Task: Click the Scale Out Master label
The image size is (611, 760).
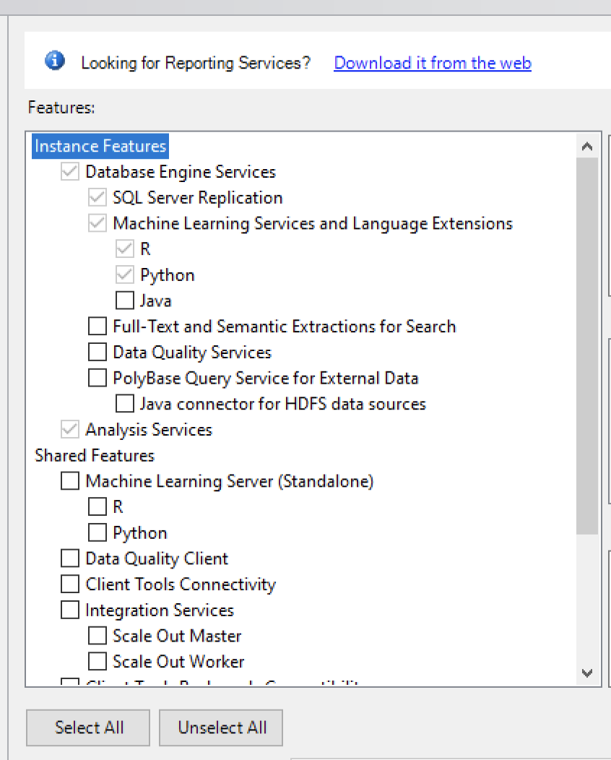Action: click(177, 636)
